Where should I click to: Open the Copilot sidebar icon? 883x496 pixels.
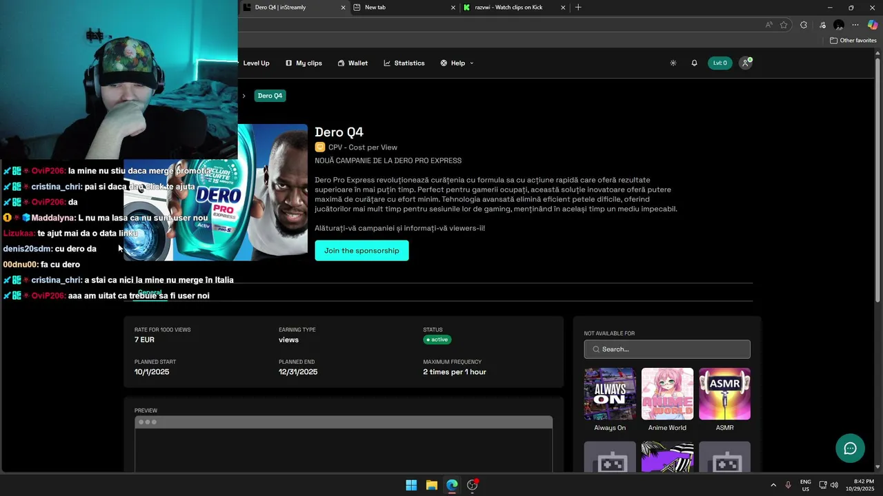tap(873, 25)
